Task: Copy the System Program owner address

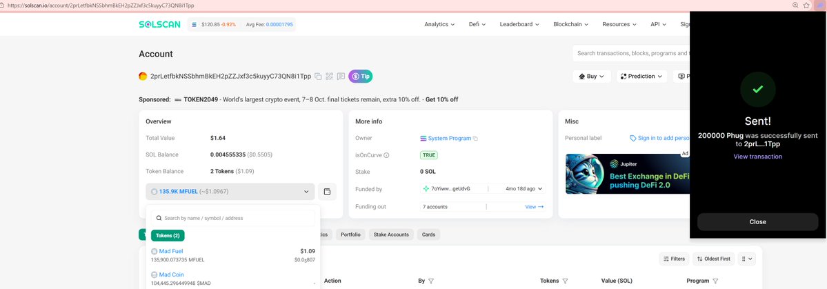Action: click(475, 138)
